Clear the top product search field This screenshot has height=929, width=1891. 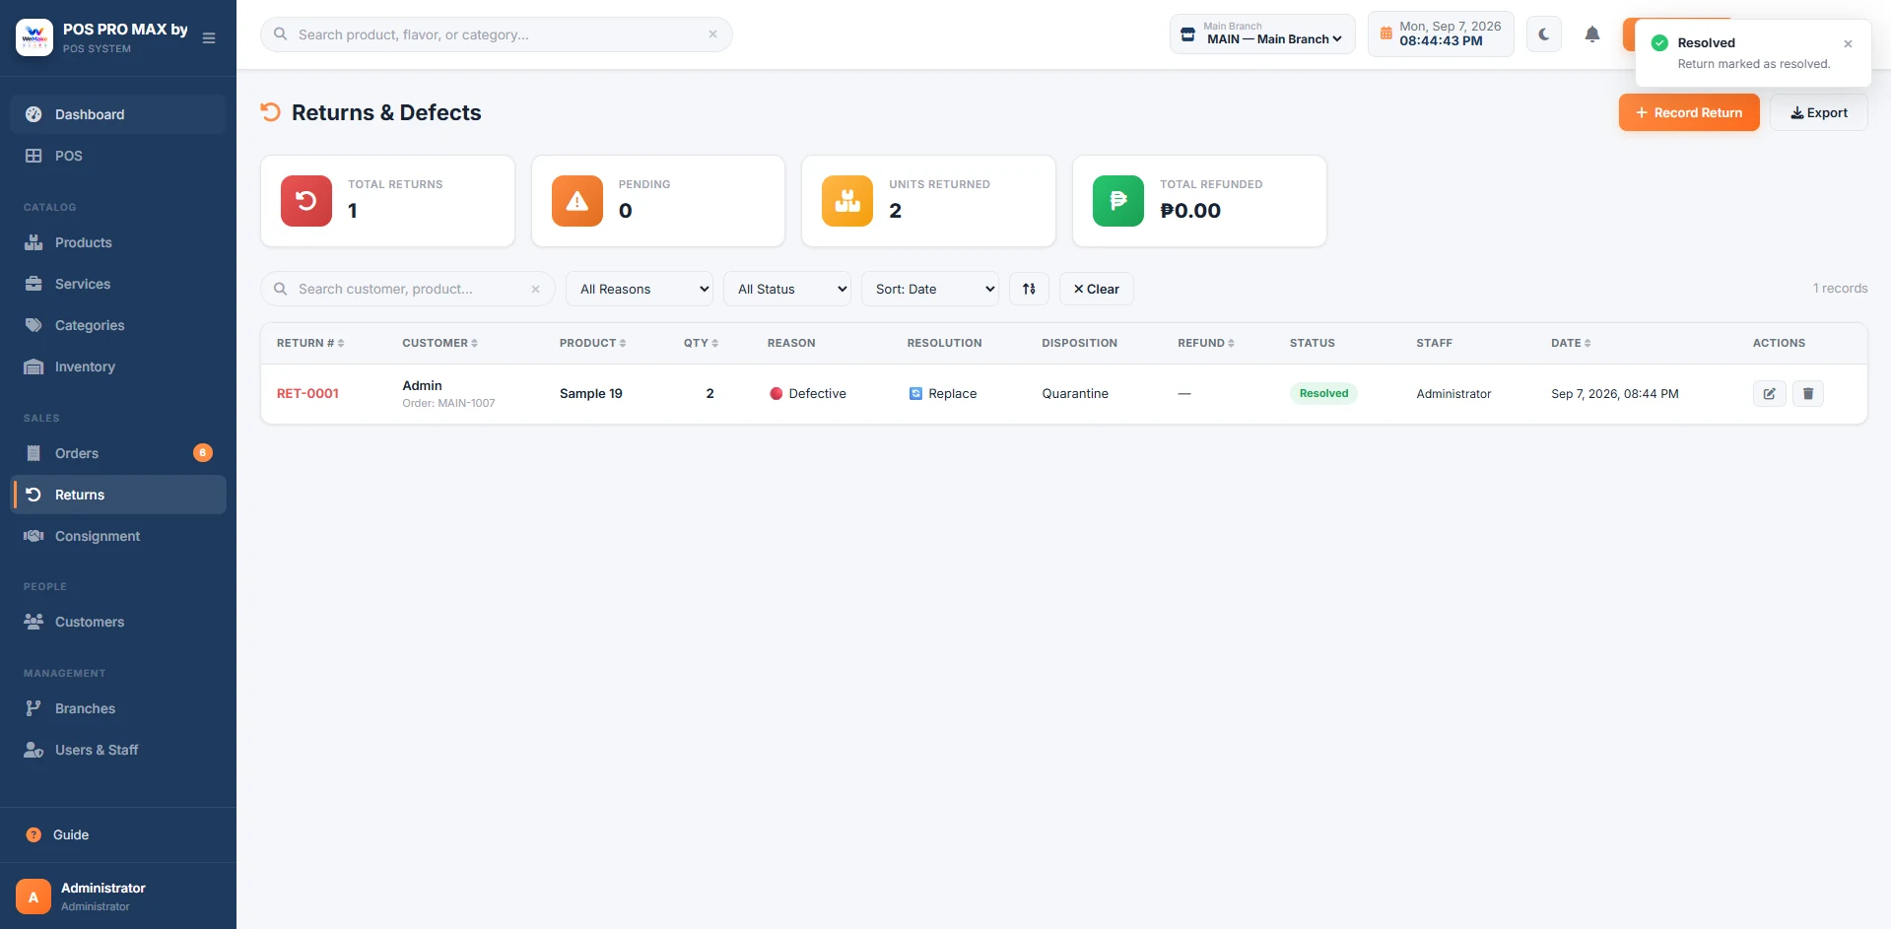(712, 34)
